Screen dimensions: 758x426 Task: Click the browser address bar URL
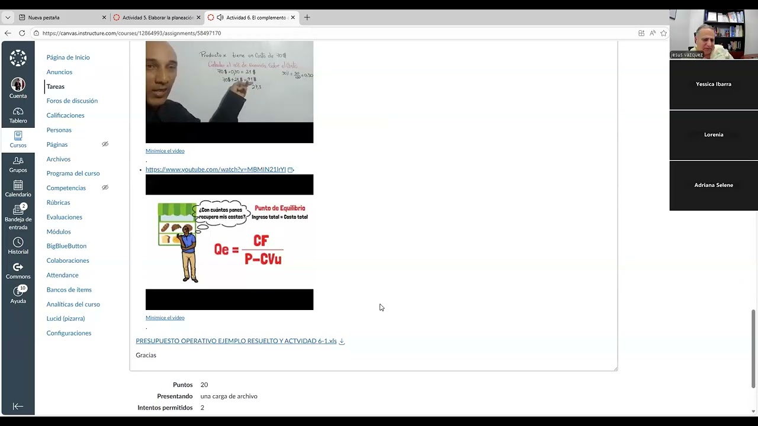tap(131, 33)
